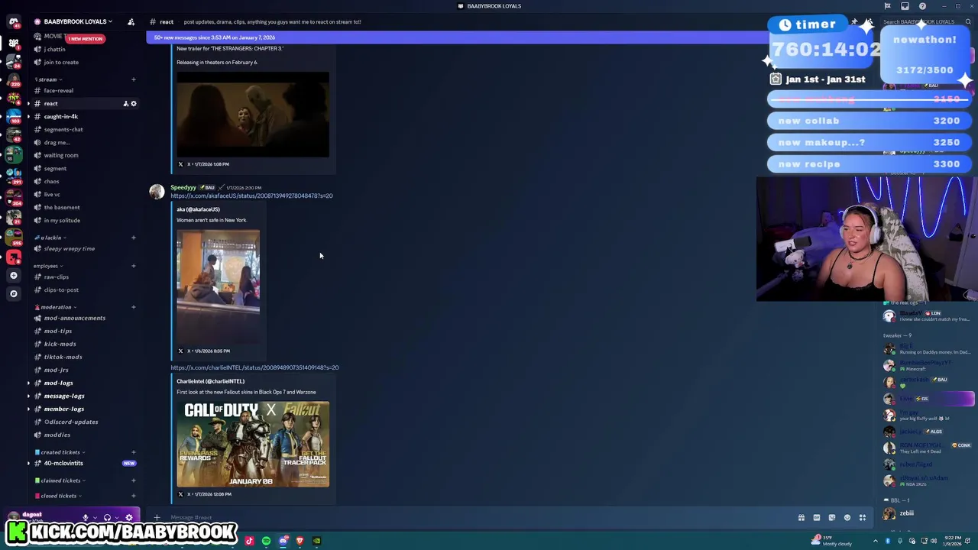Open the Call of Duty Fallout image
Image resolution: width=978 pixels, height=550 pixels.
[x=253, y=445]
